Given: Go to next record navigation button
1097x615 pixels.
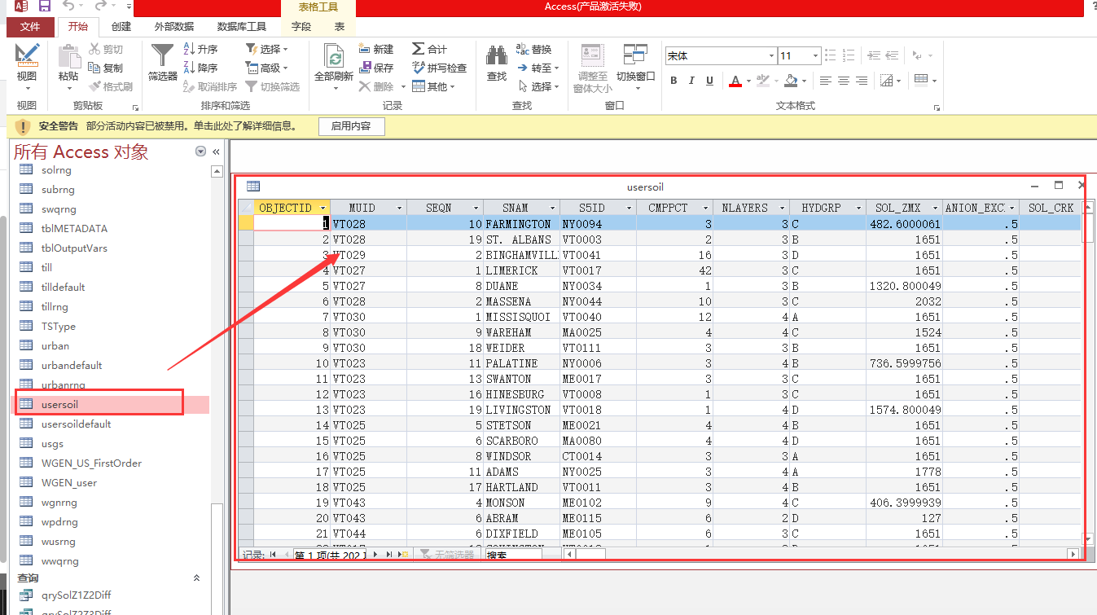Looking at the screenshot, I should click(x=375, y=555).
